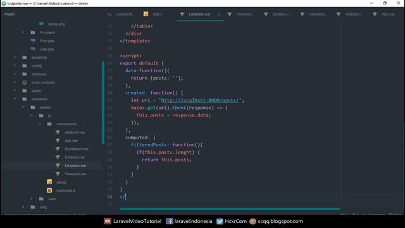Click the js folder icon

click(41, 115)
